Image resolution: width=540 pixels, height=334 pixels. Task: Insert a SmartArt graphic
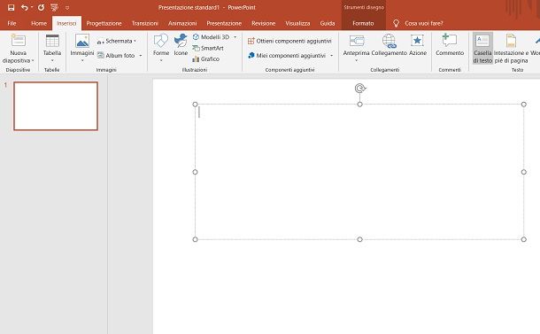(208, 48)
